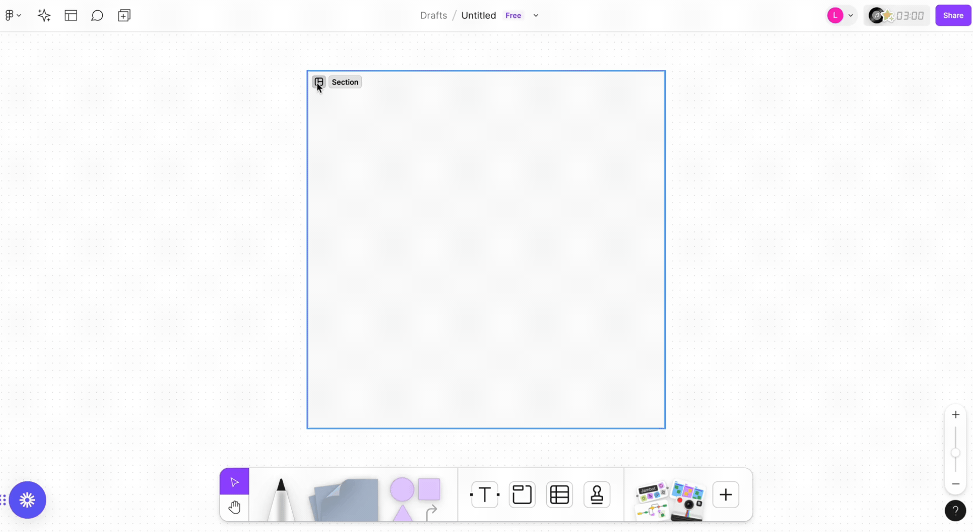Expand the file title dropdown chevron

click(x=536, y=16)
